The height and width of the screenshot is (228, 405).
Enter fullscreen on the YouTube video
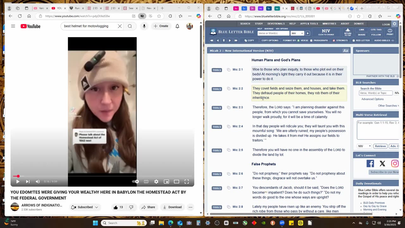click(187, 181)
